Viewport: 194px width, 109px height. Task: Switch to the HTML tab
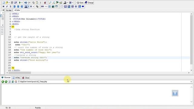(x=16, y=78)
